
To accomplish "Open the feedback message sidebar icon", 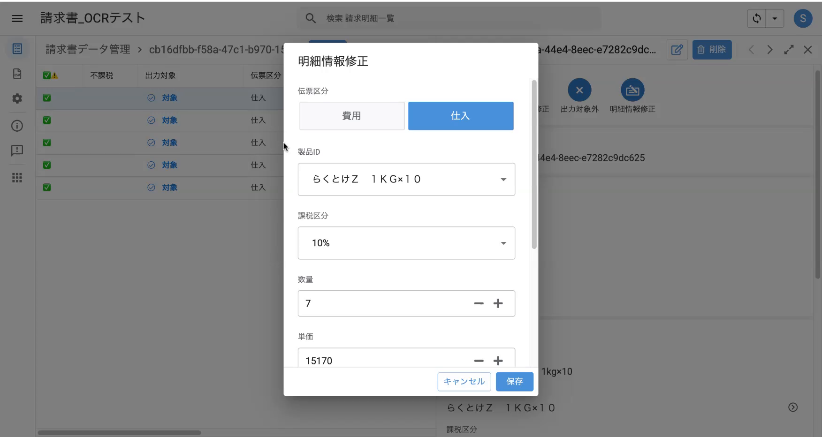I will (17, 151).
